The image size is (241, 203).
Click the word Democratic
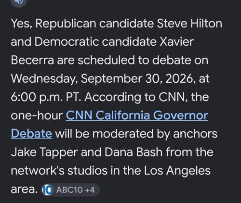click(x=67, y=42)
